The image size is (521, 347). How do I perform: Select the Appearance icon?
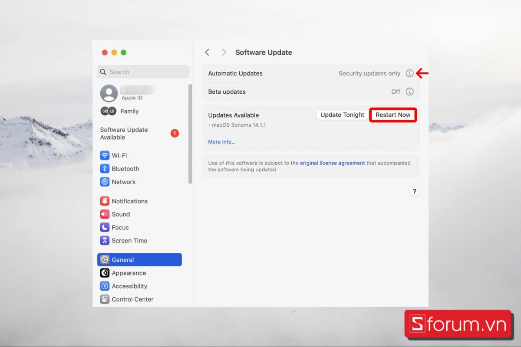[105, 273]
